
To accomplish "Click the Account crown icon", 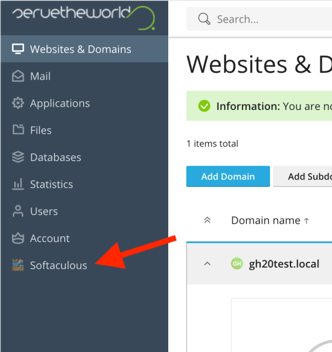I will point(18,238).
